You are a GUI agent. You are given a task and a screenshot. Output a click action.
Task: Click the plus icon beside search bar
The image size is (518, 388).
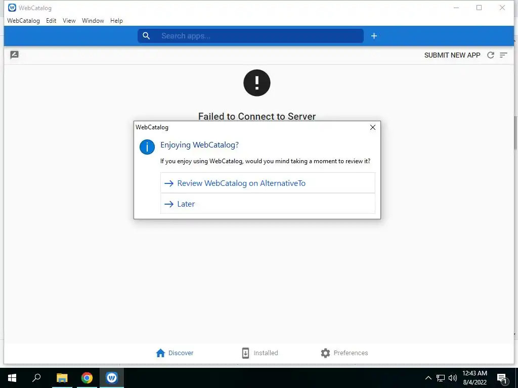[x=374, y=36]
